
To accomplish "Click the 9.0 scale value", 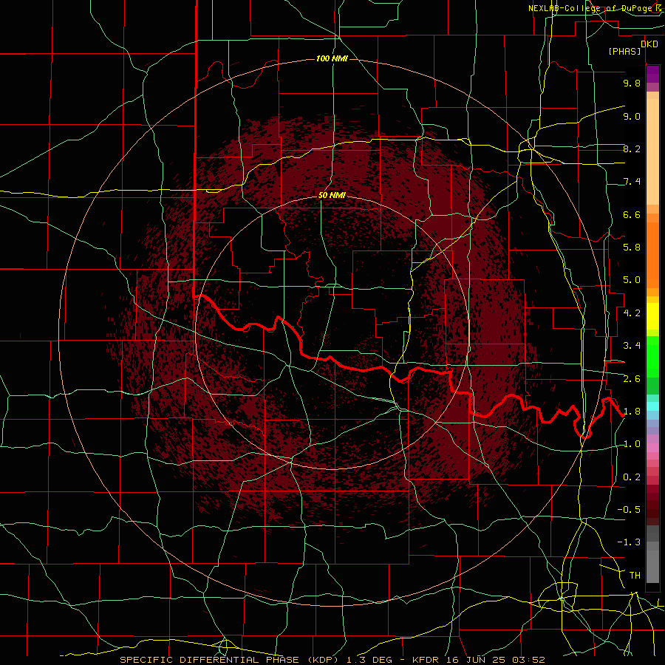I will 632,116.
